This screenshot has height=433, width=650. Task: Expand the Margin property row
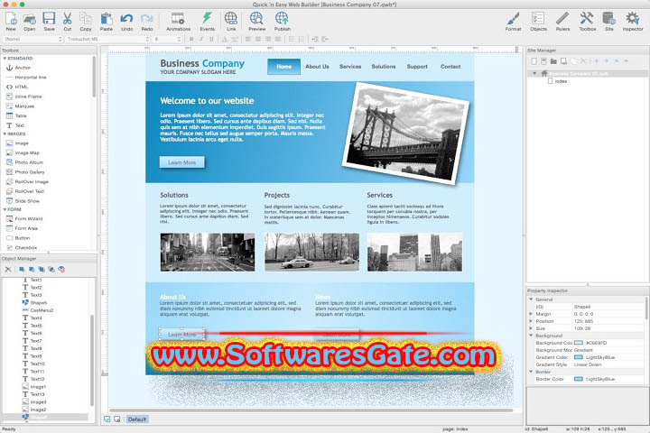531,314
